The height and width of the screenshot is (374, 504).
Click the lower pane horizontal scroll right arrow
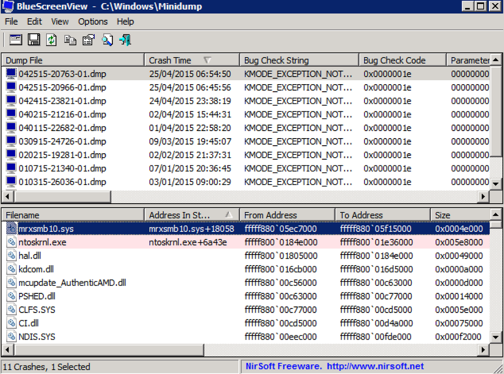click(483, 350)
